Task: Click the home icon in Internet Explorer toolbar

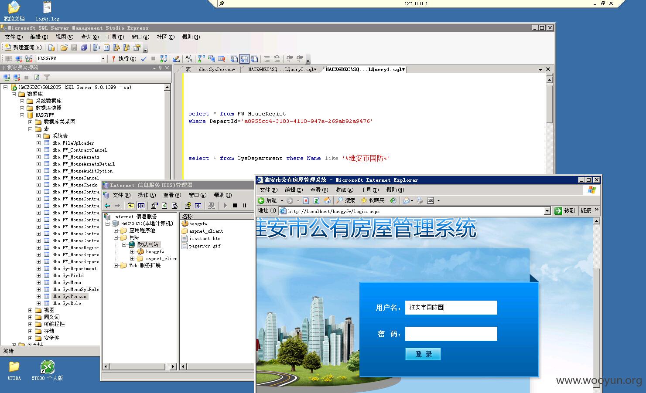Action: point(327,200)
